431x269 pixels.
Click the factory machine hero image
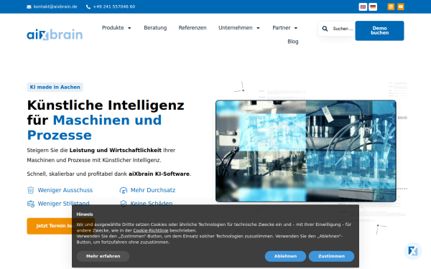306,151
